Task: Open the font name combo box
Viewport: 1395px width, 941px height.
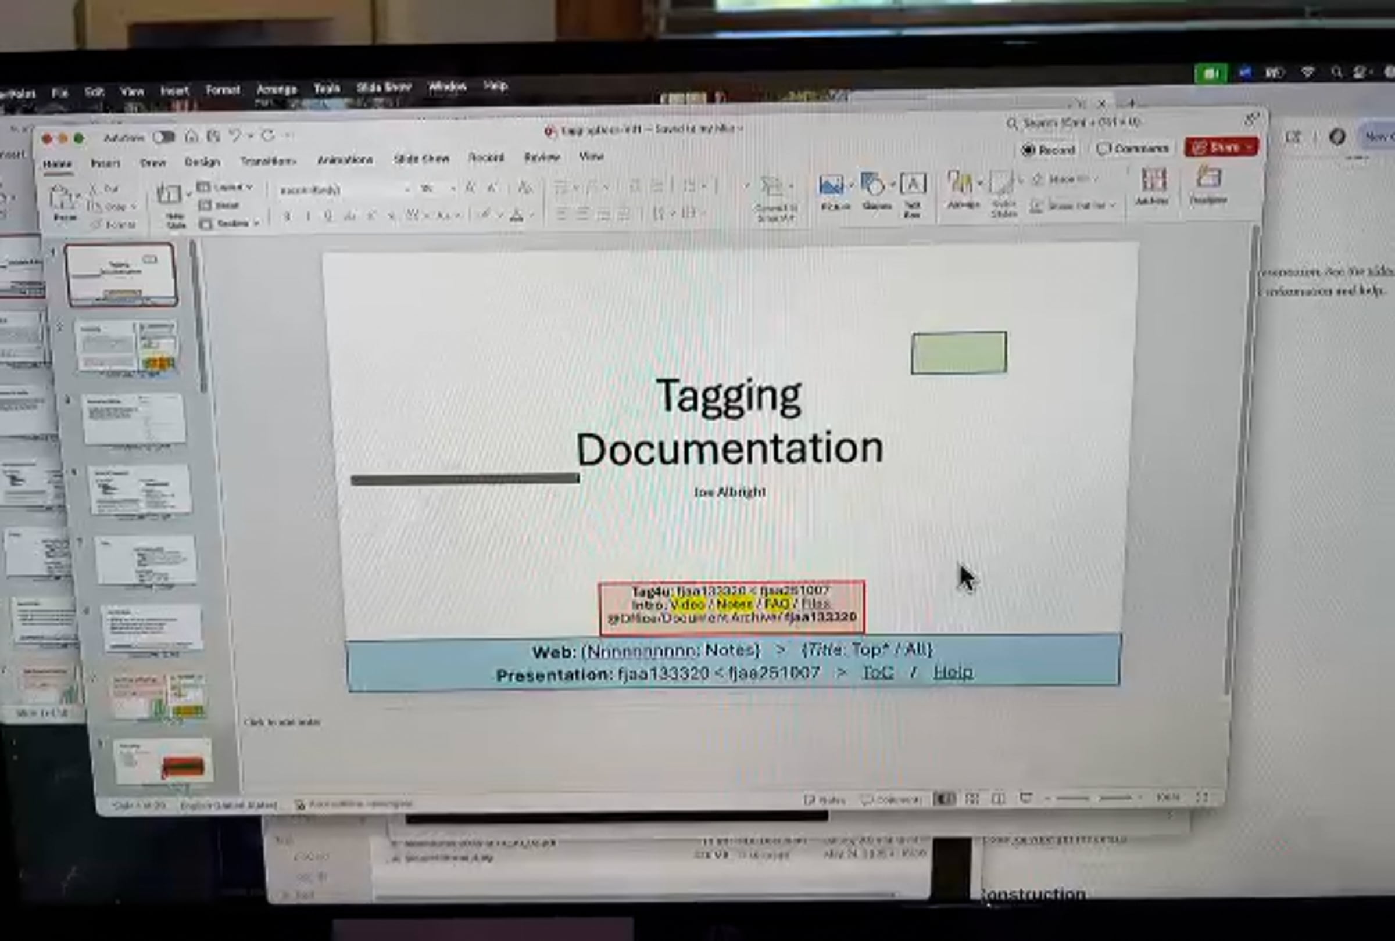Action: click(344, 190)
